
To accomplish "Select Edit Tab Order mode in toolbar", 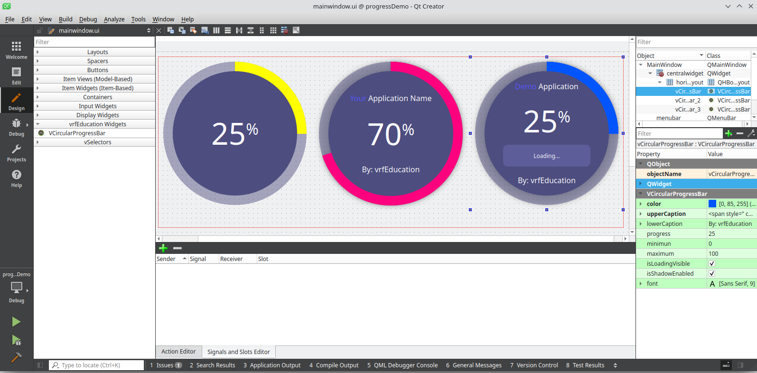I will [205, 30].
